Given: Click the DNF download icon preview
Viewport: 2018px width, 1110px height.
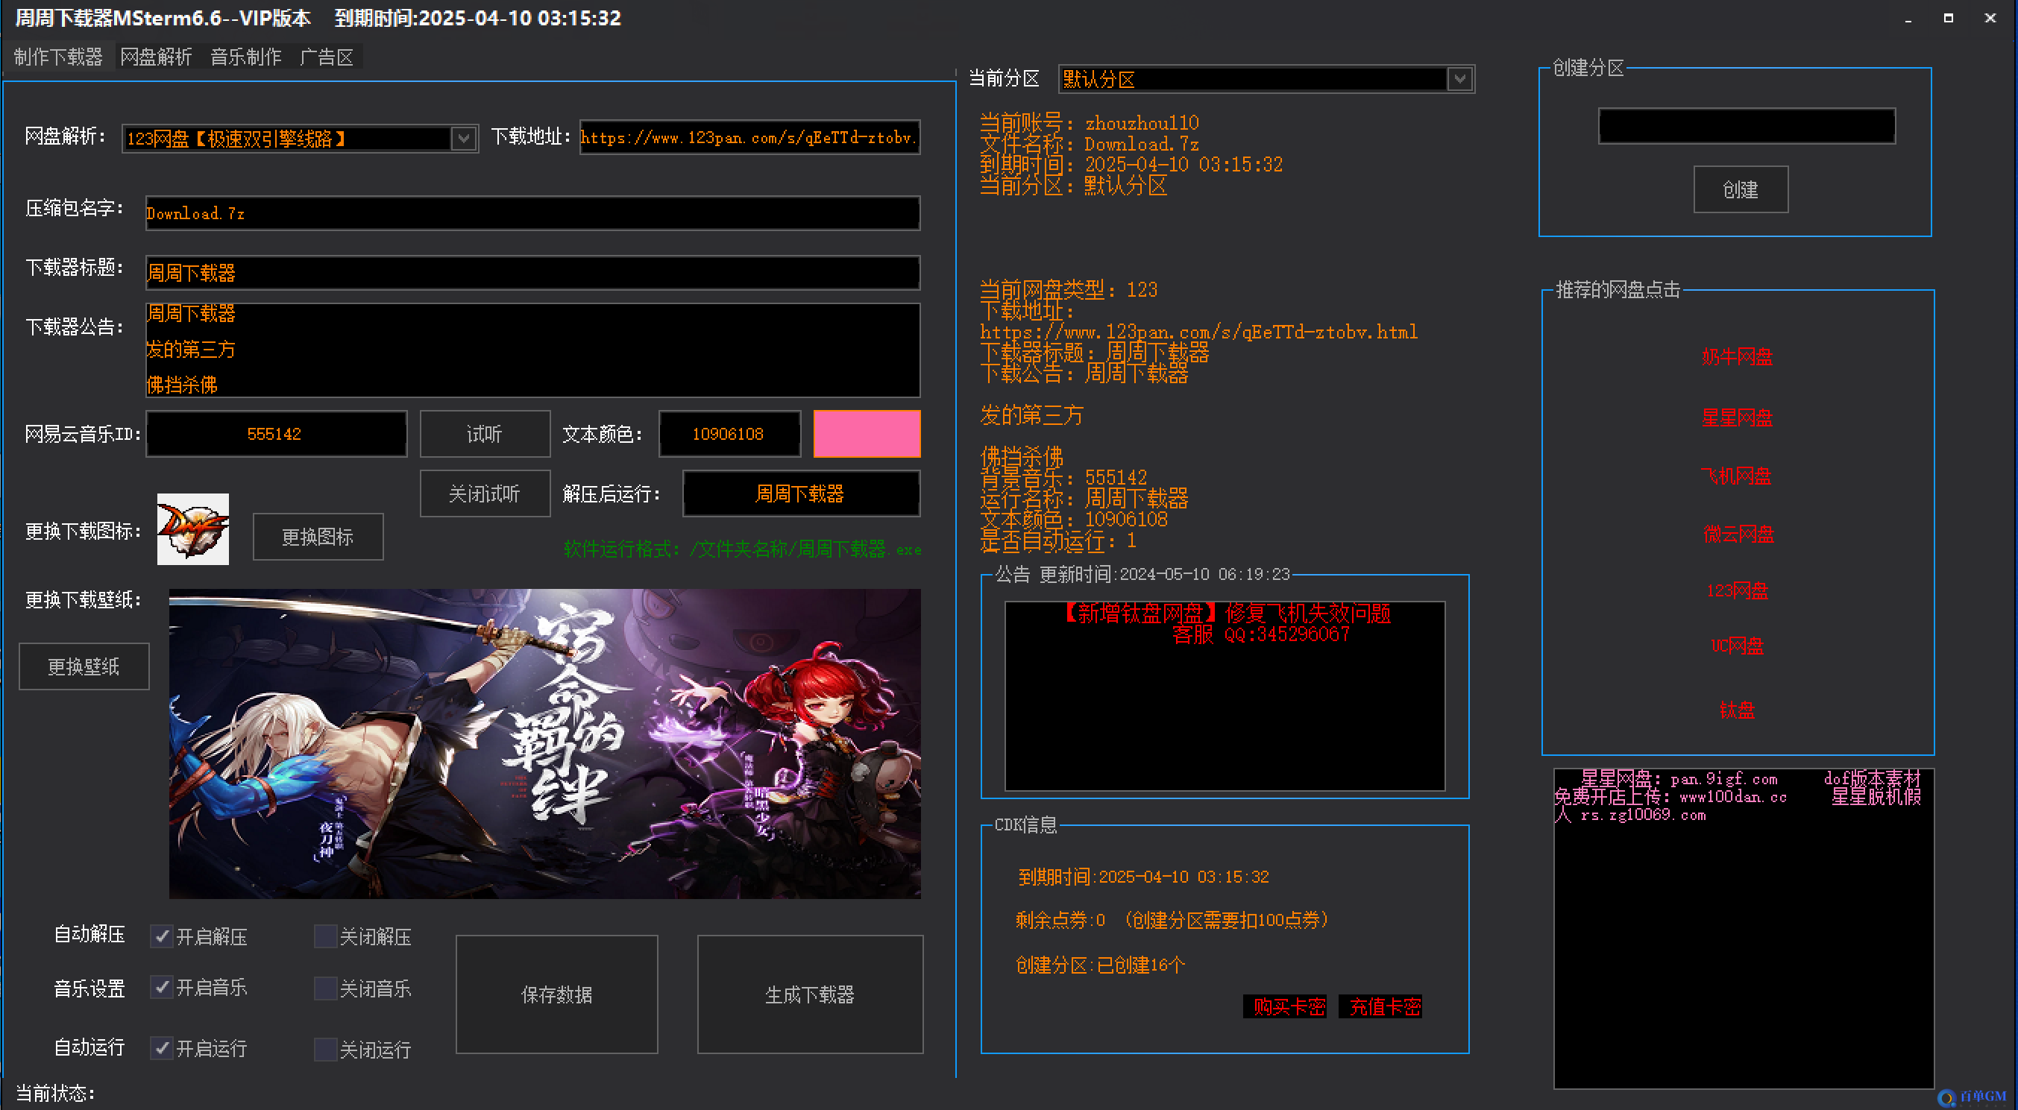Looking at the screenshot, I should click(192, 529).
